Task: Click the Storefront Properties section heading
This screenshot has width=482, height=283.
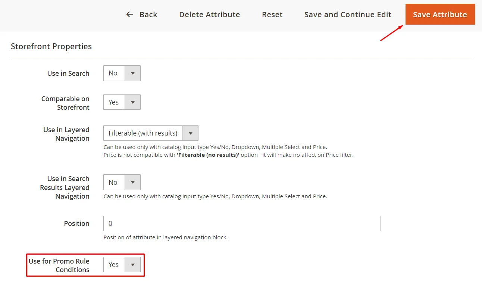Action: tap(51, 47)
